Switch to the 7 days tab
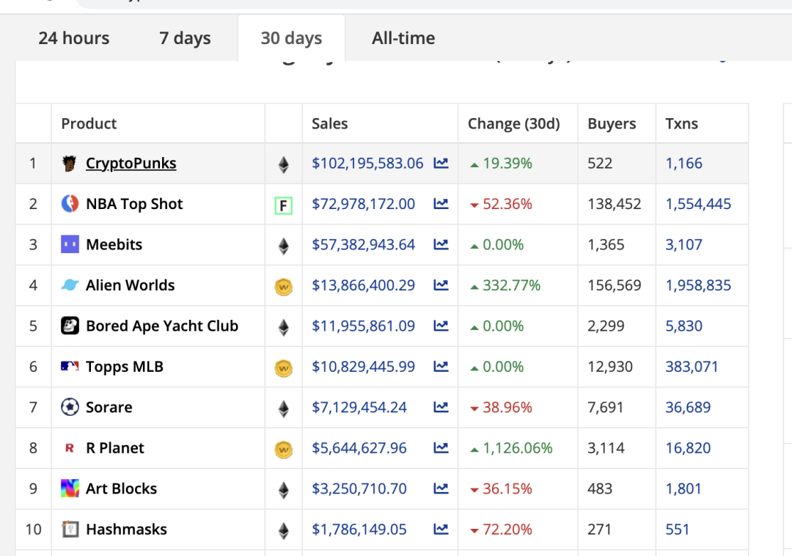 (185, 38)
